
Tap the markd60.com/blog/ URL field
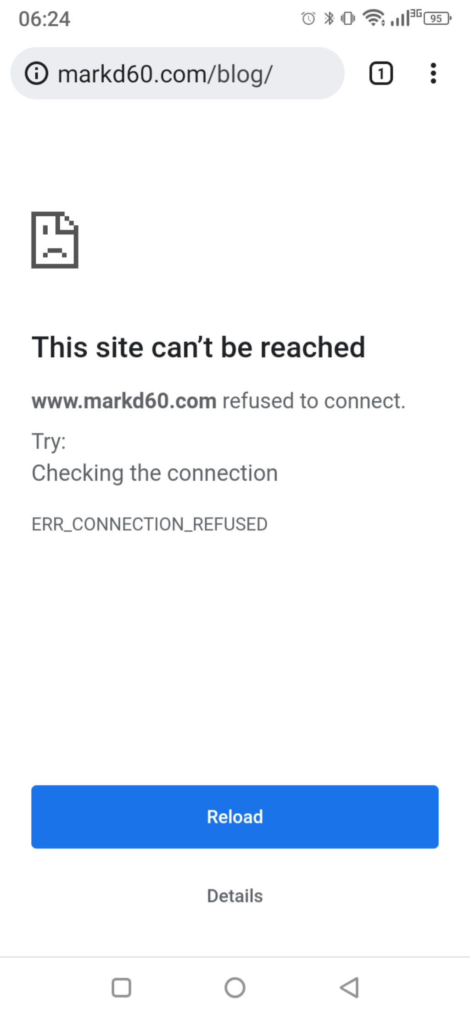pos(177,73)
